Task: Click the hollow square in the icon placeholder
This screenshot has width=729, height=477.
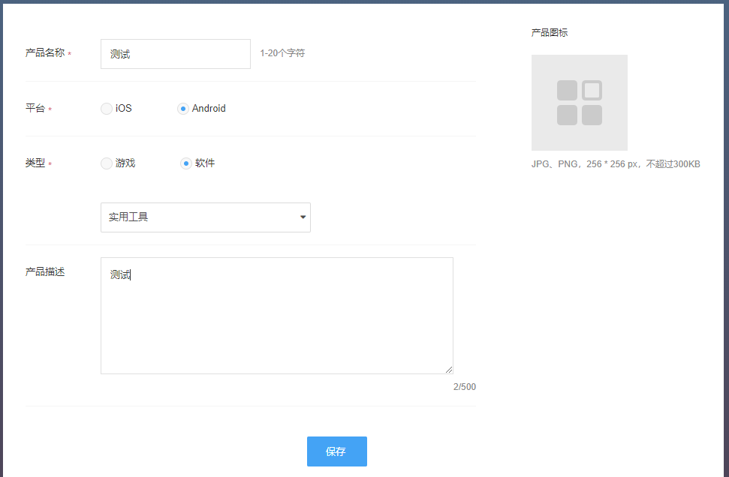Action: [x=591, y=91]
